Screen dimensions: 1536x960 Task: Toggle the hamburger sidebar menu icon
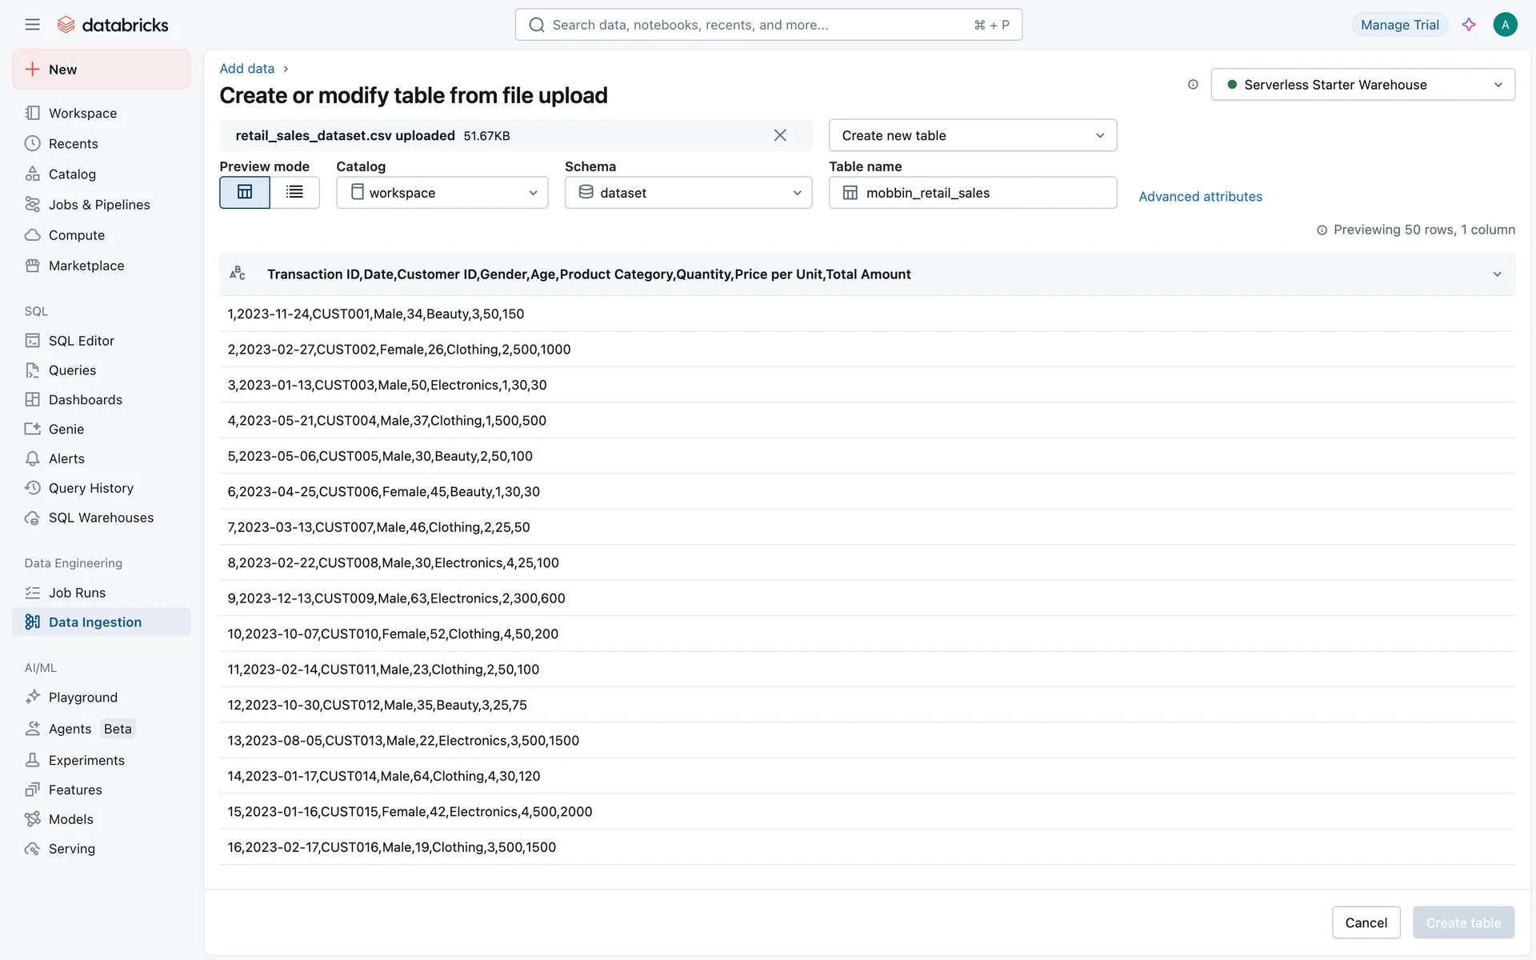coord(32,25)
